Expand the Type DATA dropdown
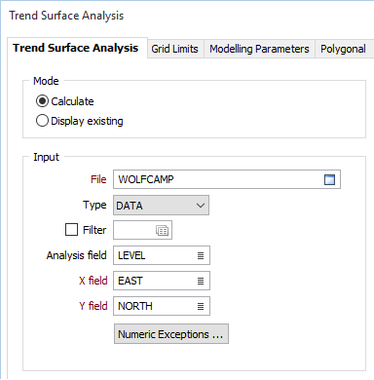This screenshot has height=380, width=374. (x=161, y=205)
